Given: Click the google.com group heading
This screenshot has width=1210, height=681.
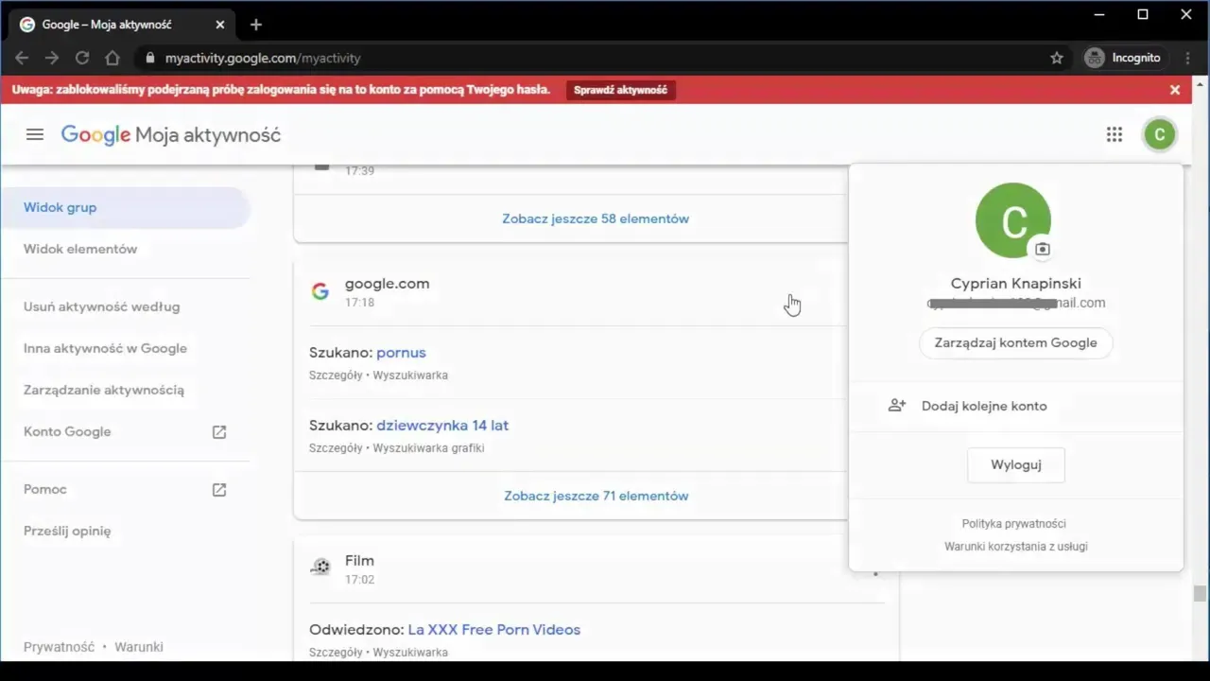Looking at the screenshot, I should click(x=387, y=283).
